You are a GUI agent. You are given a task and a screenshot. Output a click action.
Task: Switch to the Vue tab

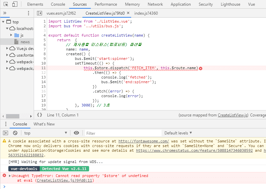251,4
